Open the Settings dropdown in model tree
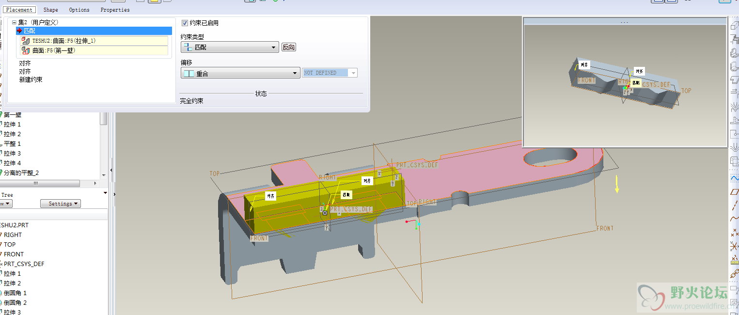 point(60,204)
